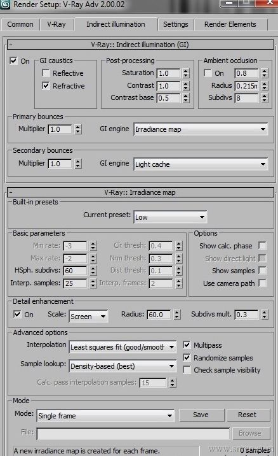
Task: Click the Reset button in Mode
Action: (x=248, y=415)
